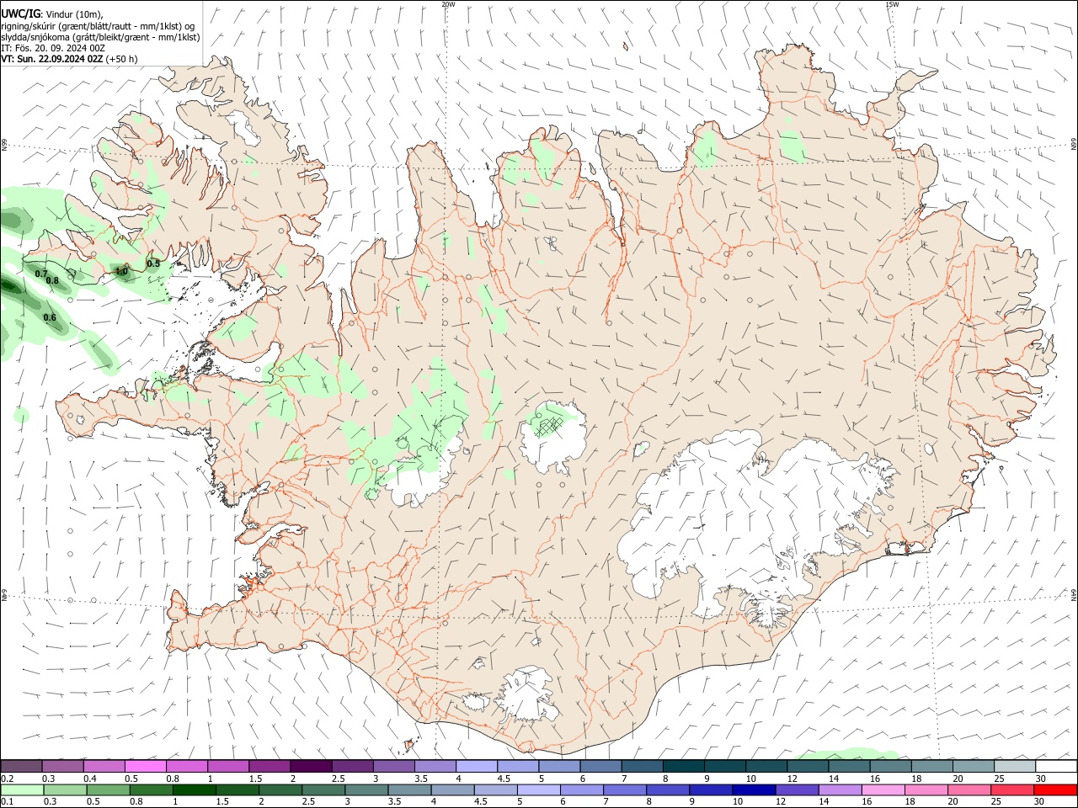This screenshot has height=808, width=1078.
Task: Pick the 2 grey-green rain scale swatch
Action: coord(280,790)
